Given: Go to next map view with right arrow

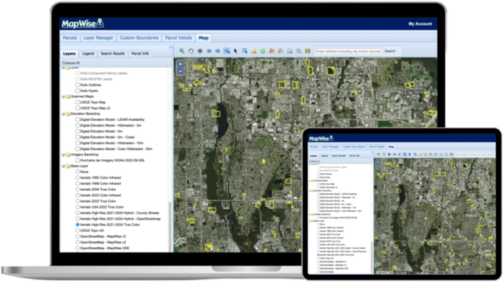Looking at the screenshot, I should 217,51.
